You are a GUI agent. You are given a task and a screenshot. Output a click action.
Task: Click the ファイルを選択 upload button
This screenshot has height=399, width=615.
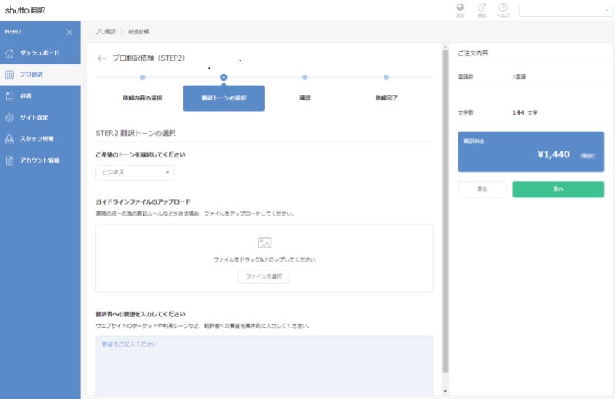264,276
